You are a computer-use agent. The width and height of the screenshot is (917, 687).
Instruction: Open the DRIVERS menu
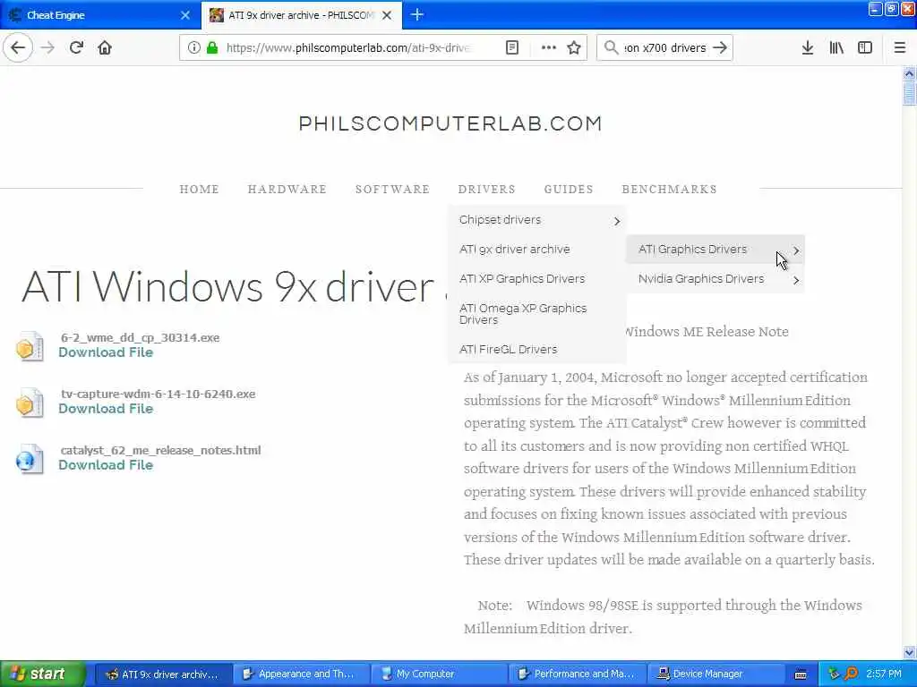click(x=486, y=189)
